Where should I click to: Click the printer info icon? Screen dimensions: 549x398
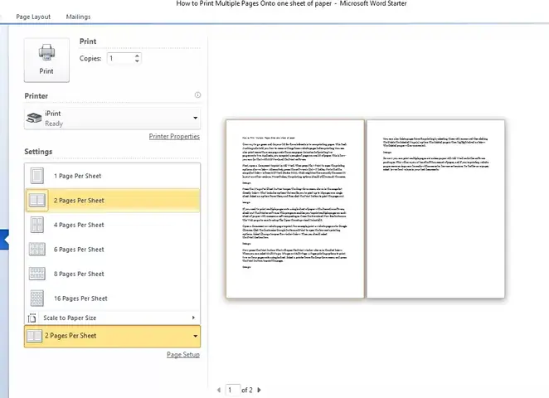click(198, 95)
